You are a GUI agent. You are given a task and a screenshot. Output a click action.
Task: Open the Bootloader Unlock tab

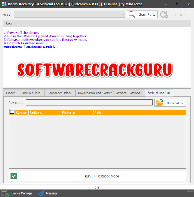pos(60,93)
